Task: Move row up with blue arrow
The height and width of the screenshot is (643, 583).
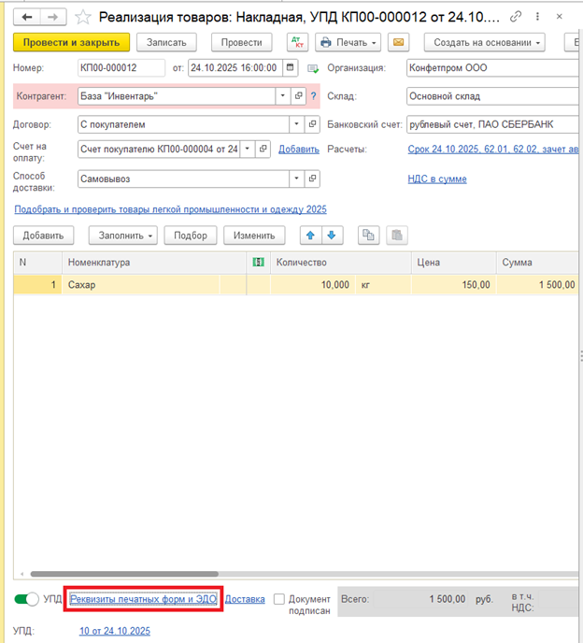Action: pos(310,236)
